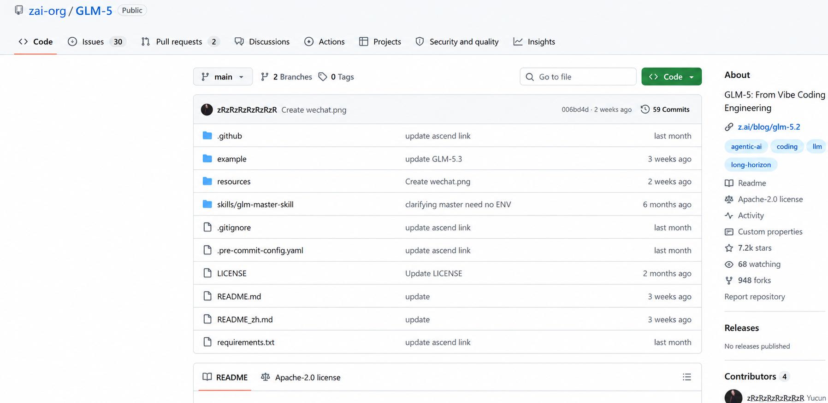
Task: Click zRzRzRzRzRzRzR avatar in commit header
Action: click(207, 109)
